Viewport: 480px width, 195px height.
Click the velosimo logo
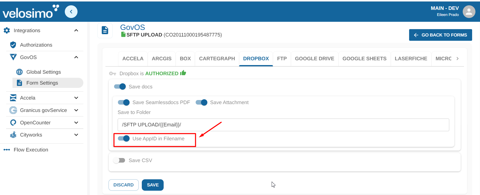pos(30,12)
